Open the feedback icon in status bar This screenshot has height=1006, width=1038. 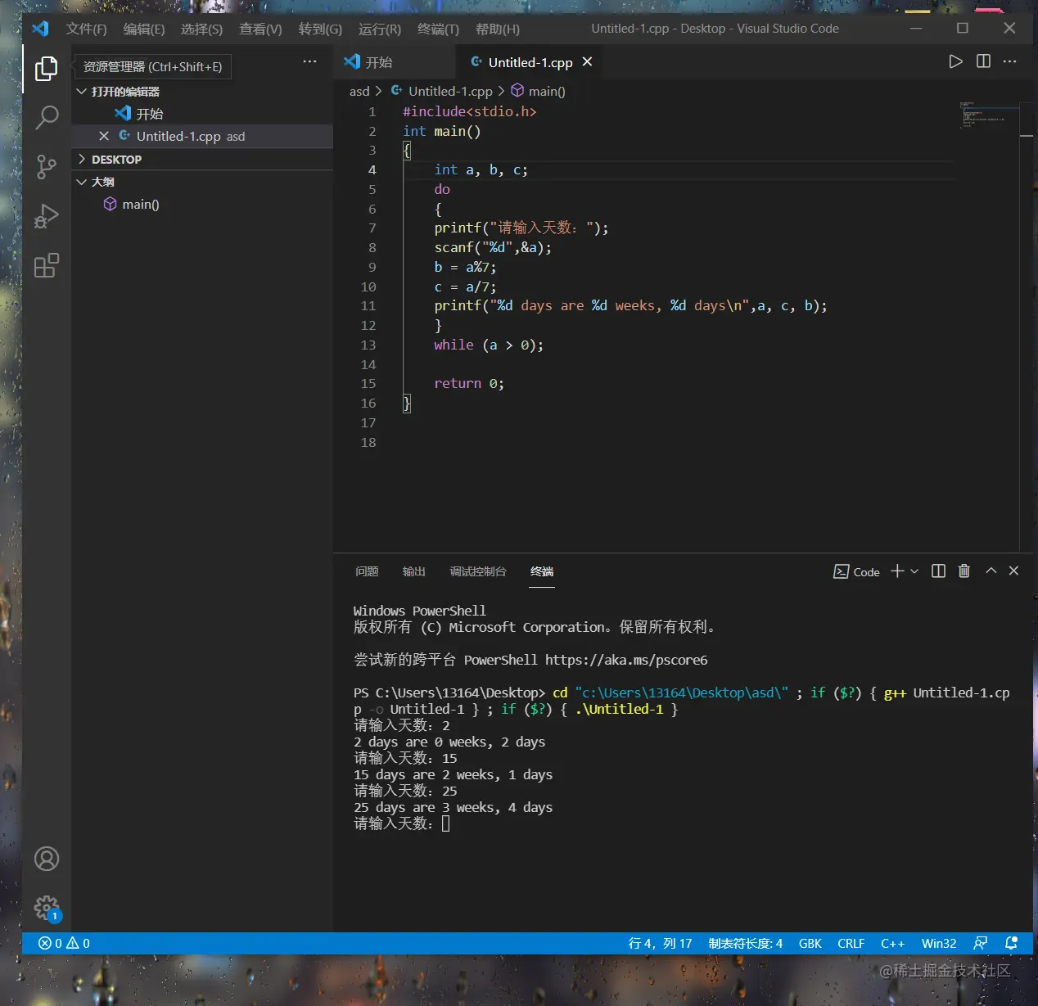[x=981, y=944]
